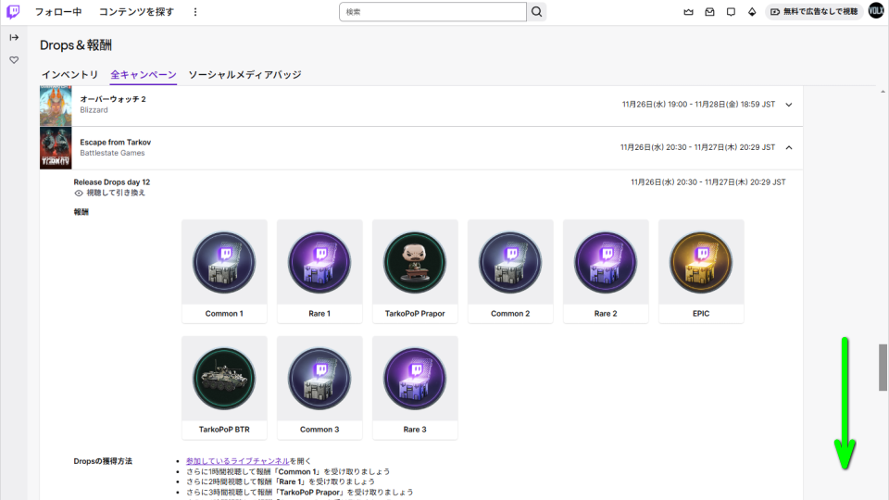The height and width of the screenshot is (500, 889).
Task: Open the whispers chat bubble icon
Action: (x=731, y=12)
